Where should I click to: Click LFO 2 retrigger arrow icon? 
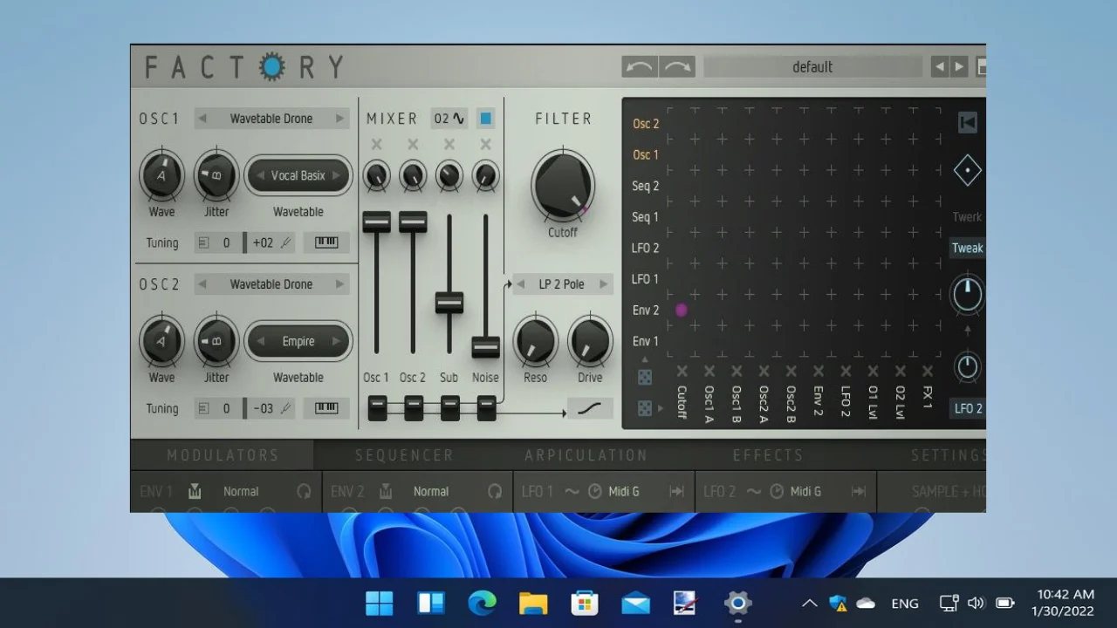click(x=859, y=492)
